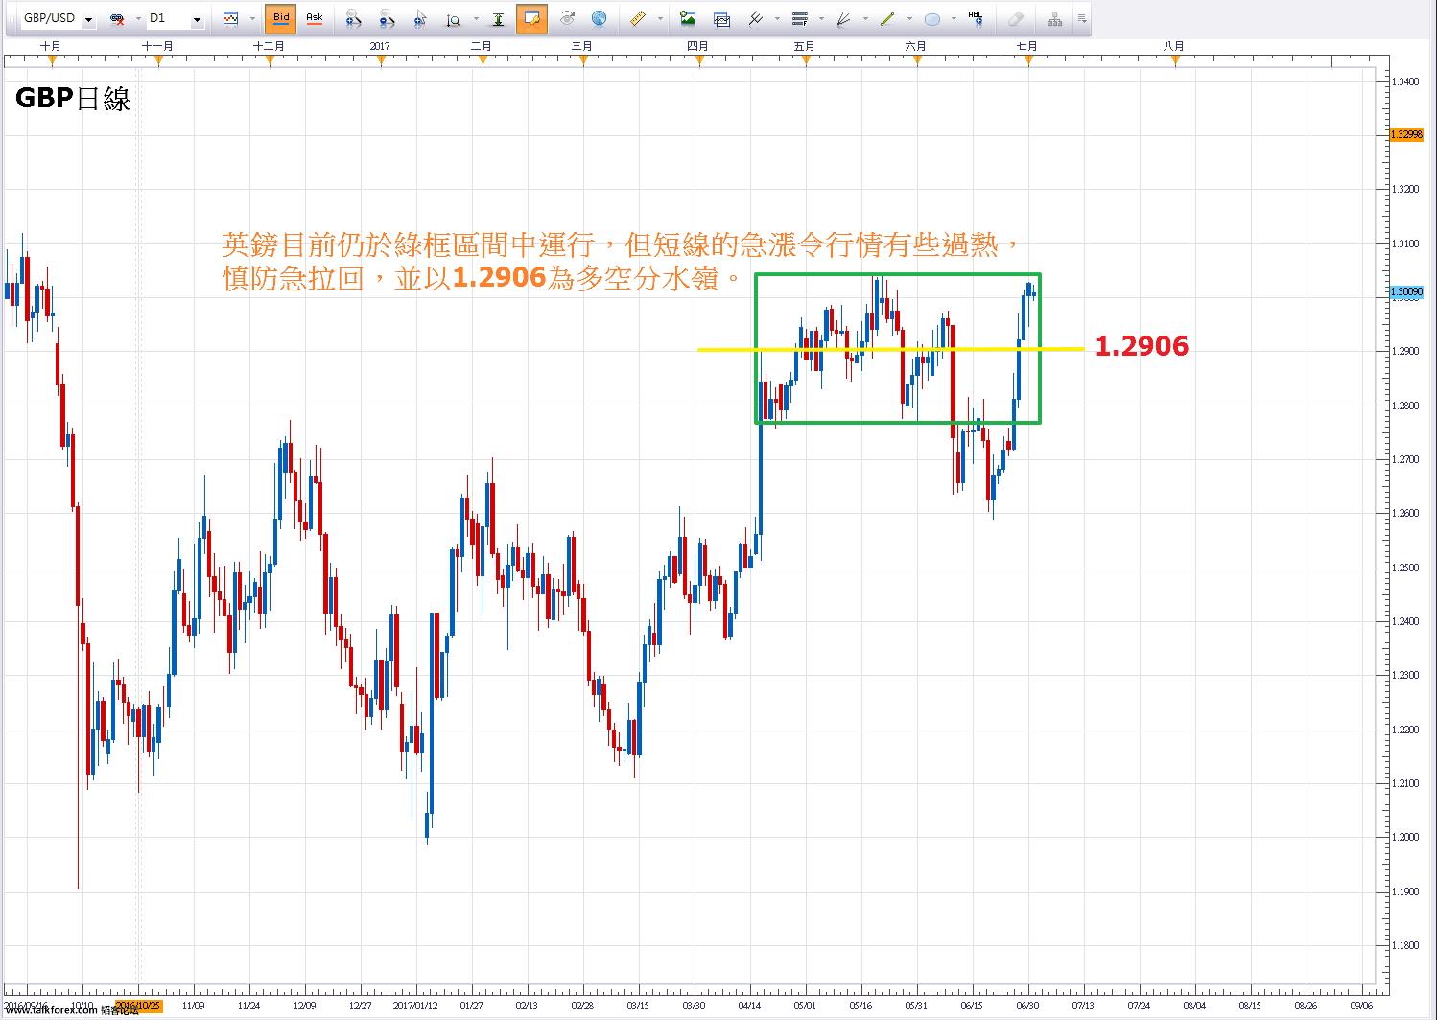Toggle the highlighted auto-scroll chart button

pos(531,18)
